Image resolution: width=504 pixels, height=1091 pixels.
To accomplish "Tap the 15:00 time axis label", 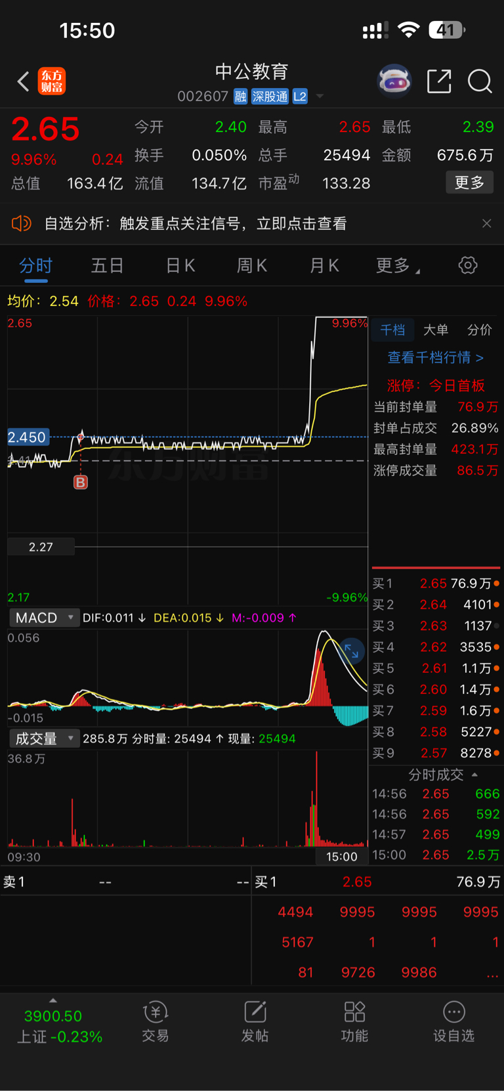I will coord(341,857).
